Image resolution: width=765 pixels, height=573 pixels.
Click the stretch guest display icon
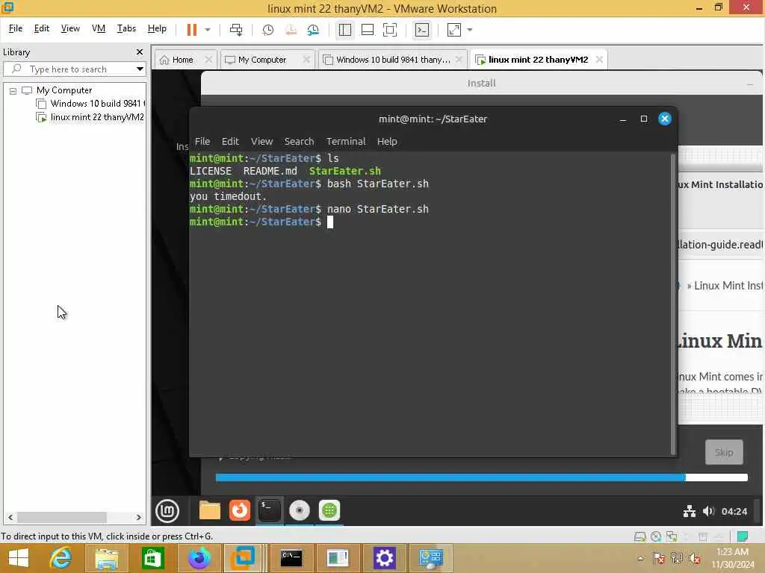pos(454,30)
